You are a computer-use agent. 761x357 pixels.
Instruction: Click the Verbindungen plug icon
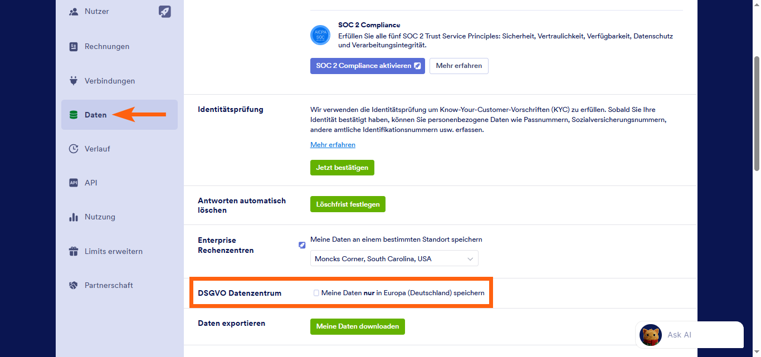(x=74, y=81)
